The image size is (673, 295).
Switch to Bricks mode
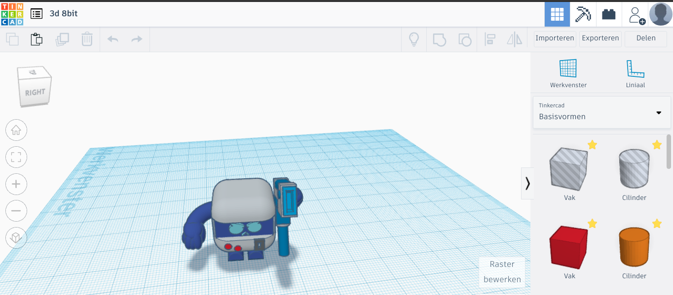point(609,14)
